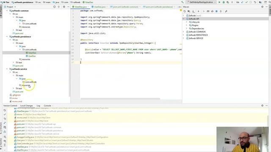Collapse softweb-service module in the project tree
271x152 pixels.
[7, 69]
